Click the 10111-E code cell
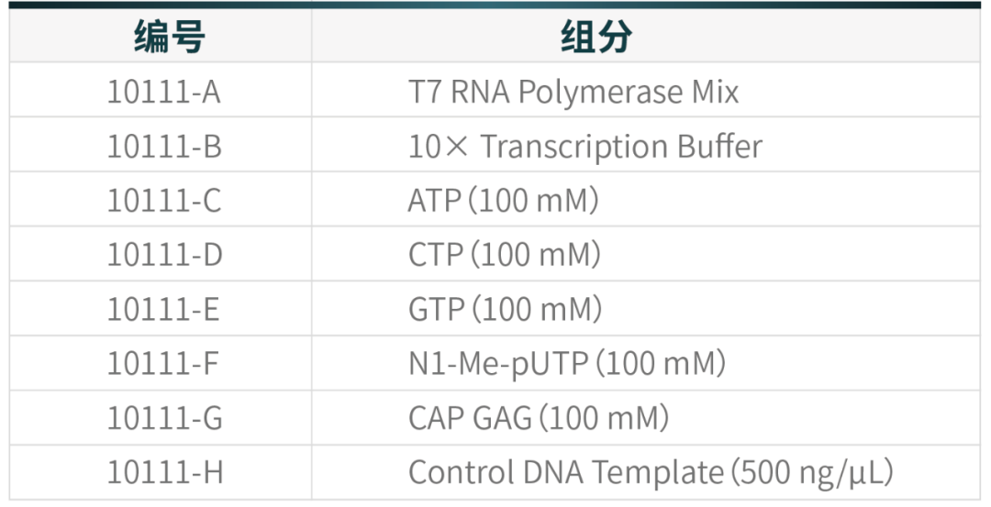991x507 pixels. [x=161, y=308]
